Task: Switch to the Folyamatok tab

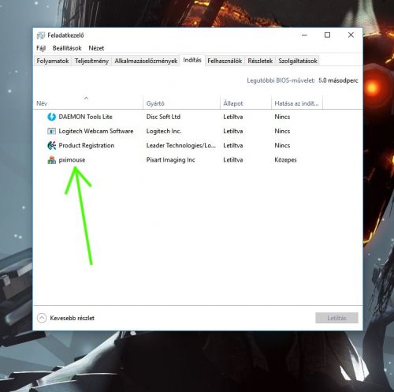Action: tap(53, 61)
